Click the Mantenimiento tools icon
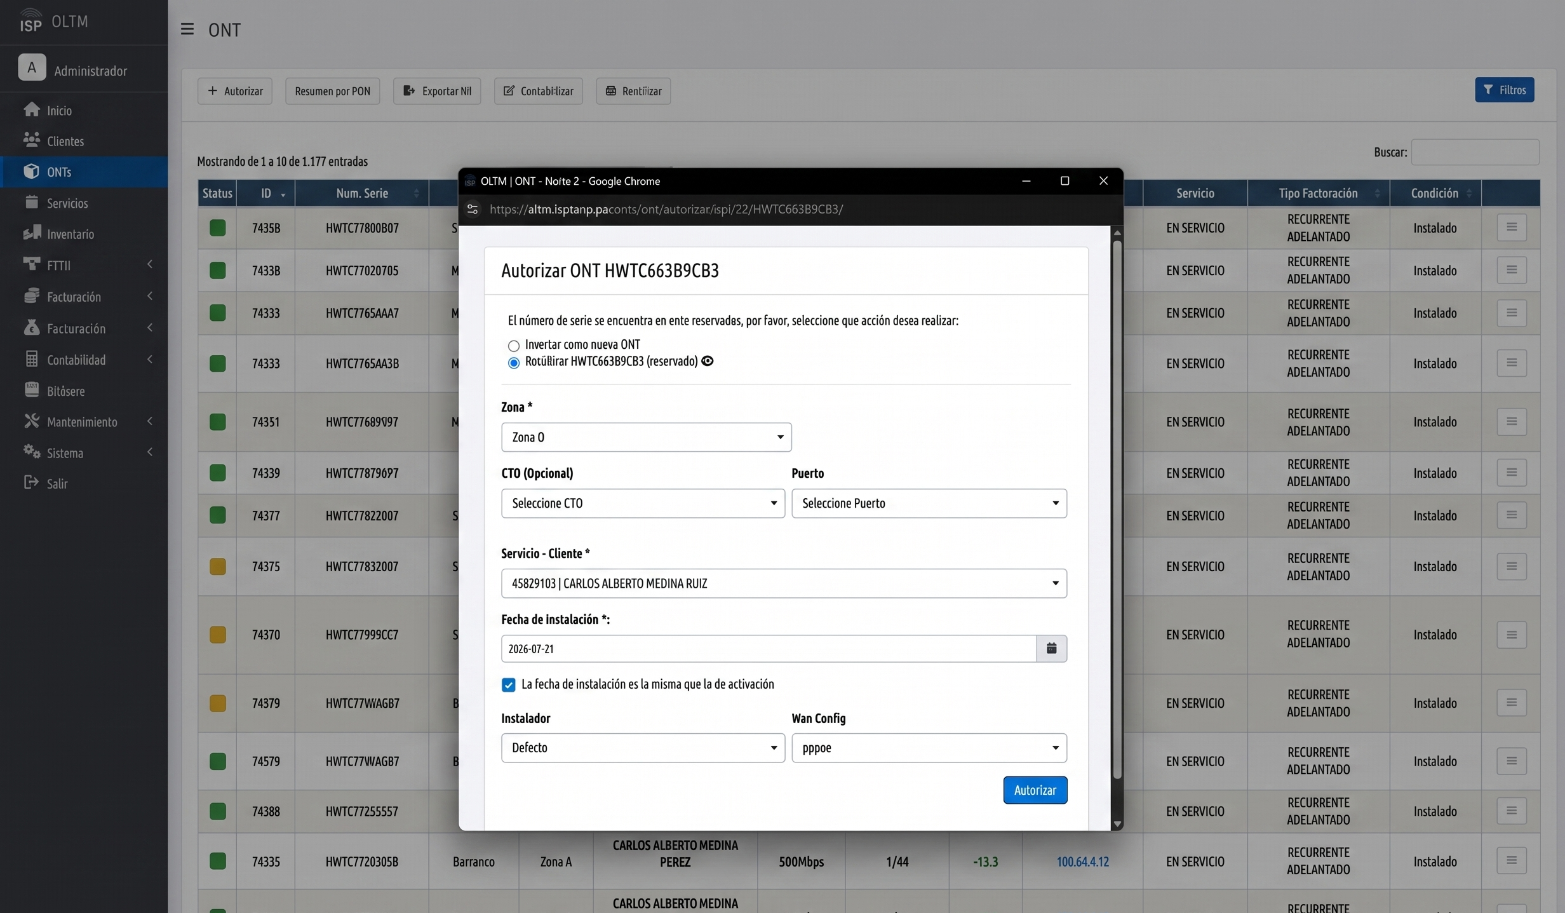1565x913 pixels. (x=32, y=421)
